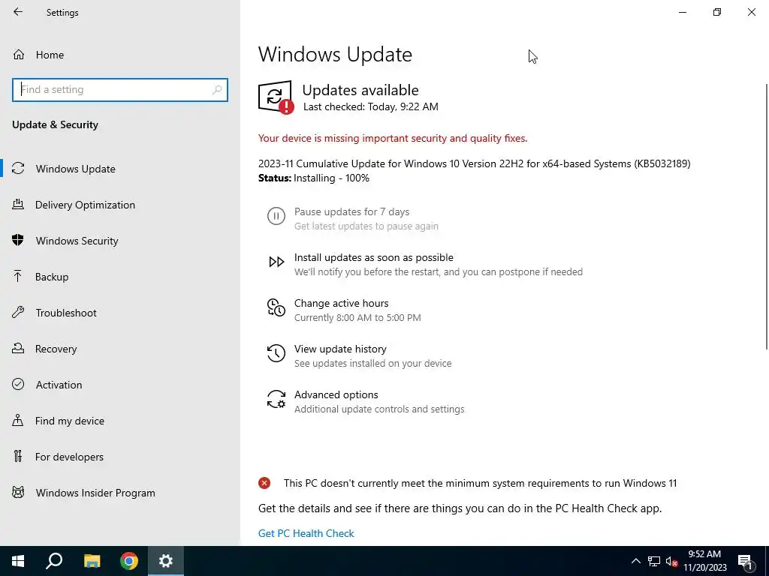
Task: Click the vertical scrollbar in Windows Update
Action: (766, 217)
